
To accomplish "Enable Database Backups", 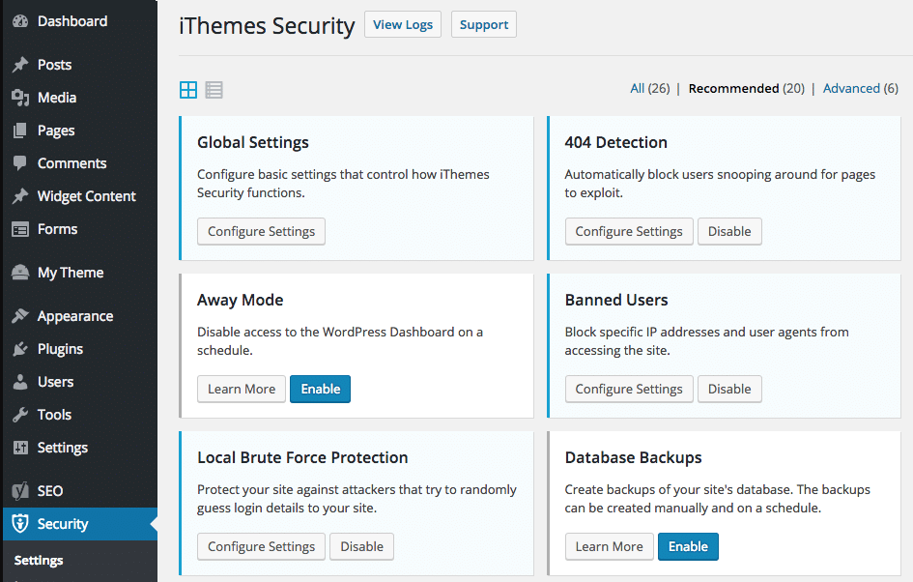I will tap(688, 546).
